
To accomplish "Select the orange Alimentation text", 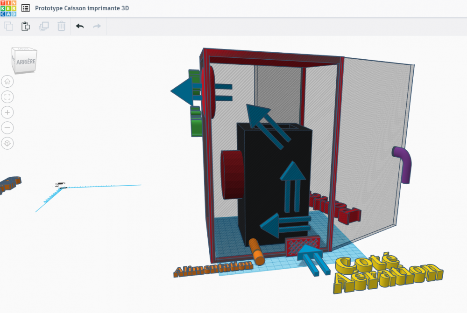I will coord(213,268).
